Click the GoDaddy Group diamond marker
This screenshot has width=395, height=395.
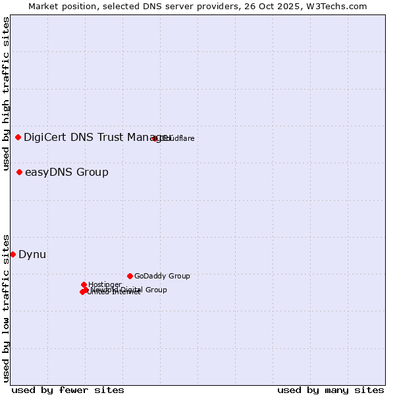(x=130, y=276)
